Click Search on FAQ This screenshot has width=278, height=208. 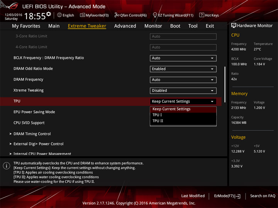[263, 196]
